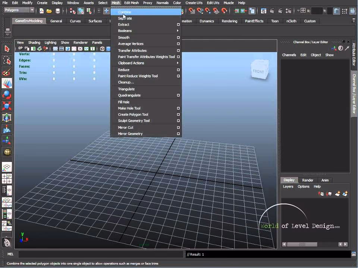Click the Maya logo at toolbox bottom
Viewport: 358px width, 268px height.
[x=7, y=243]
